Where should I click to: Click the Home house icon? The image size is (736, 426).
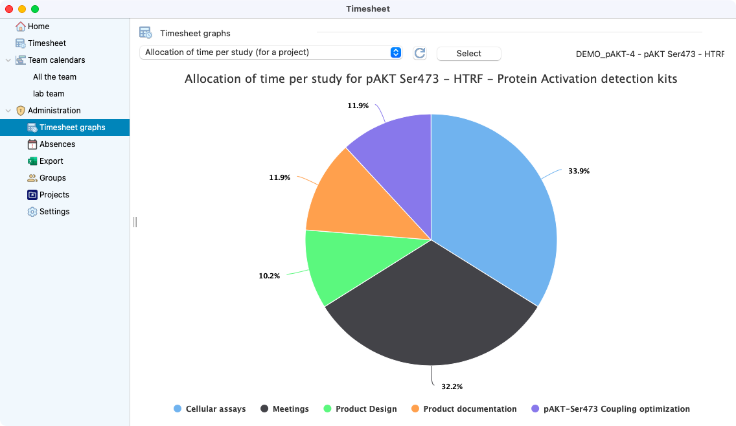tap(20, 27)
